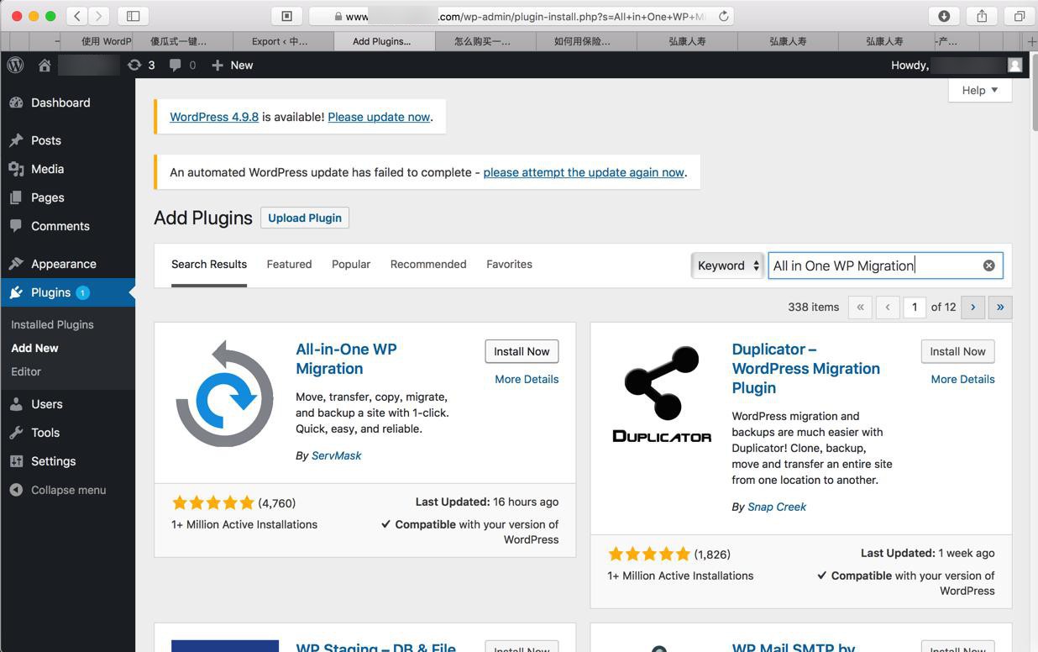
Task: Click the WordPress 4.9.8 link
Action: (x=214, y=117)
